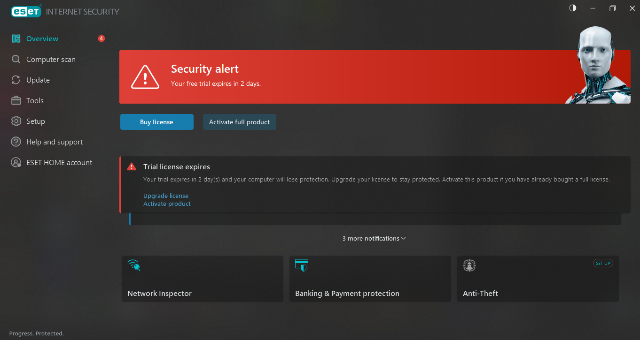Click the ESET HOME account user icon
Image resolution: width=640 pixels, height=340 pixels.
pos(16,162)
